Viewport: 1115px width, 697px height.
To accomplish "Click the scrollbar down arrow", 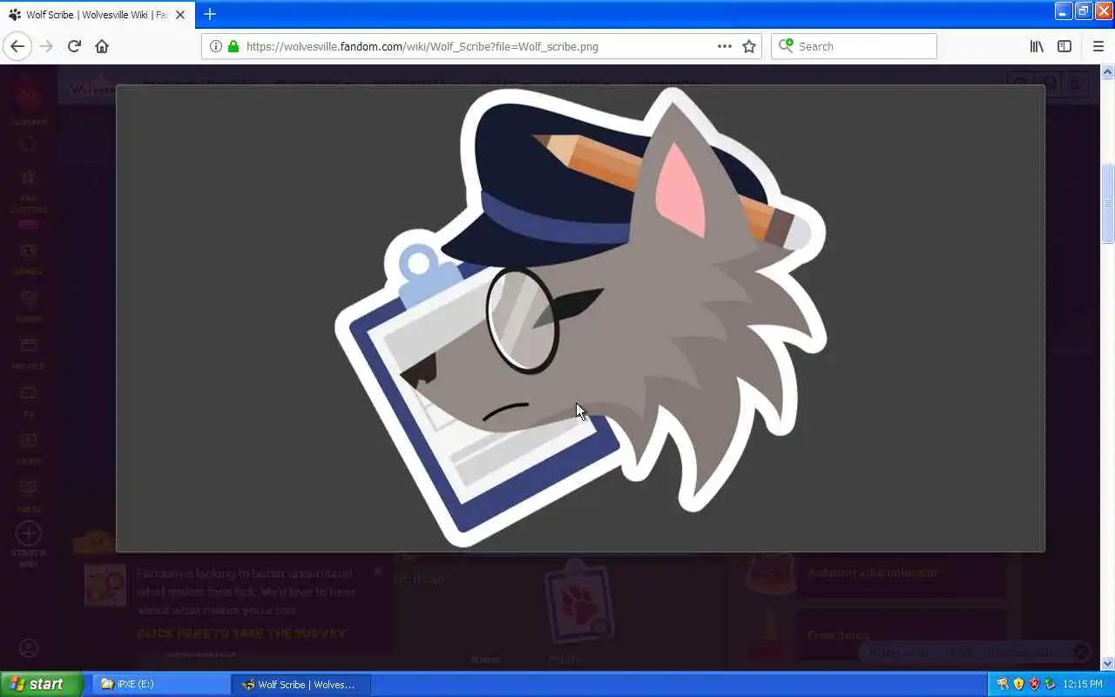I will click(x=1108, y=664).
